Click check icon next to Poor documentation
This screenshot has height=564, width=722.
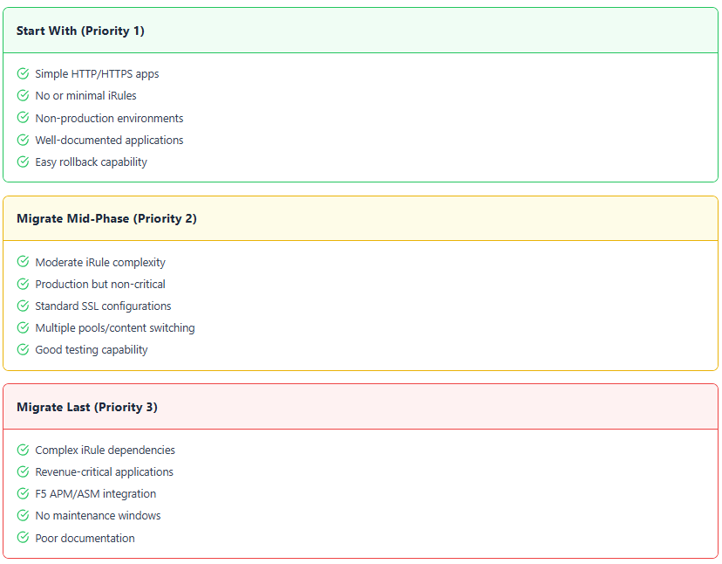click(x=23, y=538)
